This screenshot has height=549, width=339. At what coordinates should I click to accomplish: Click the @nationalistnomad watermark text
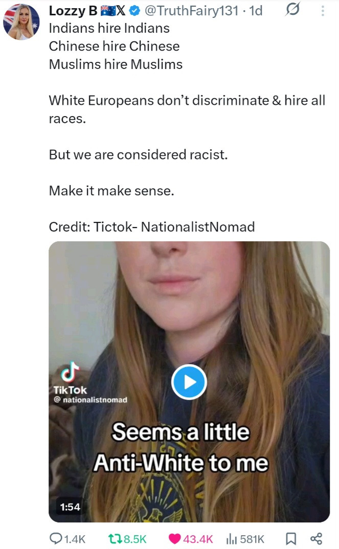coord(91,400)
